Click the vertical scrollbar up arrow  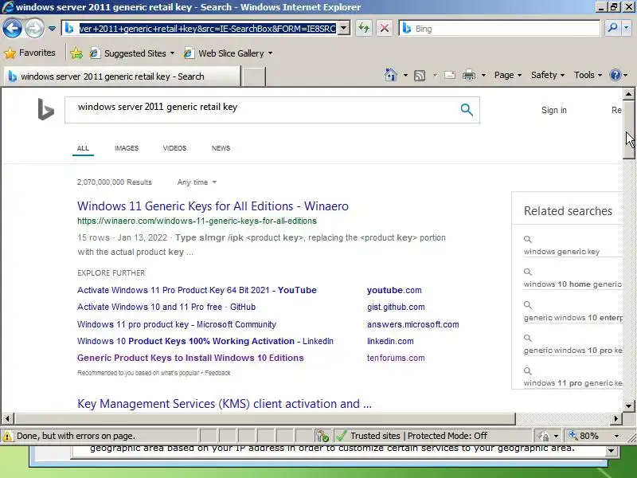coord(628,94)
